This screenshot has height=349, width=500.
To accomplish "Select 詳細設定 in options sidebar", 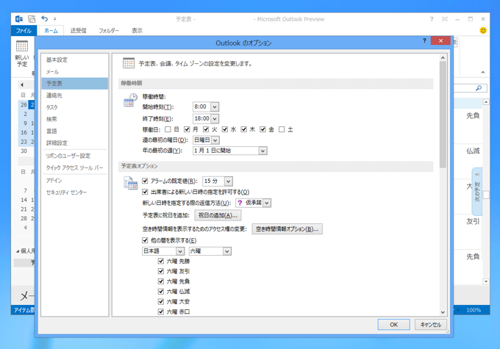I will [74, 143].
